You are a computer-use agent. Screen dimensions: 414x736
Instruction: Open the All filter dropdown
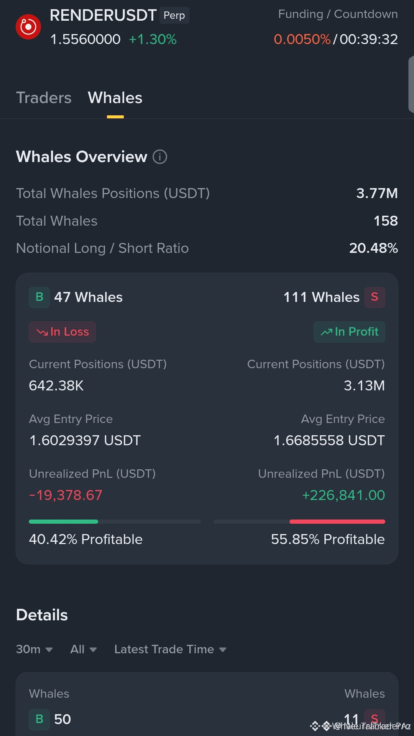pos(83,649)
